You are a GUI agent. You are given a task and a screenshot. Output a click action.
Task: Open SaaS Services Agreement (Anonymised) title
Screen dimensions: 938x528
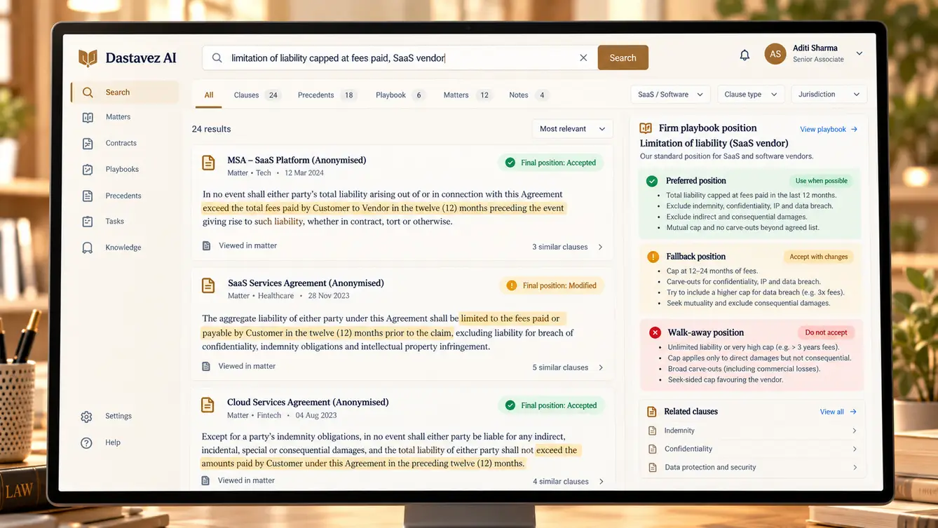pyautogui.click(x=306, y=283)
